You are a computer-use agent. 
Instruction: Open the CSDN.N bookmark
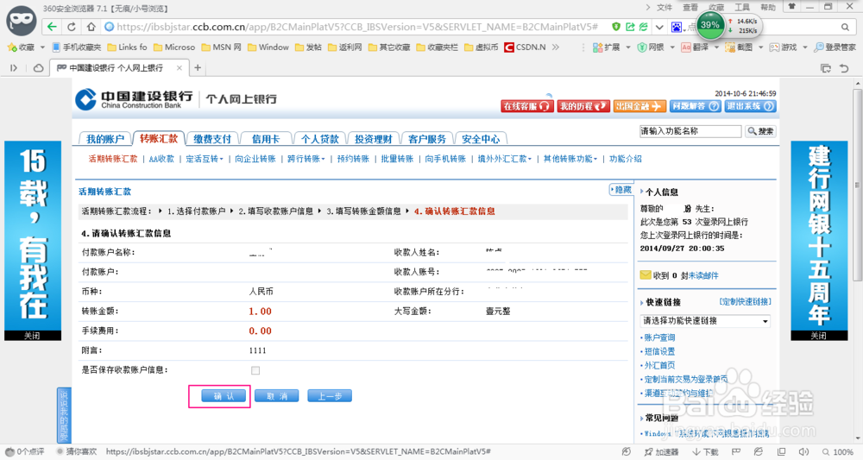[x=525, y=47]
